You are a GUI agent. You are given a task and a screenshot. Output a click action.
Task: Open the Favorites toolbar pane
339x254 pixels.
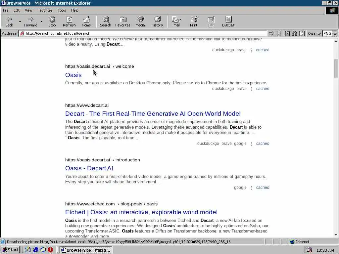123,21
